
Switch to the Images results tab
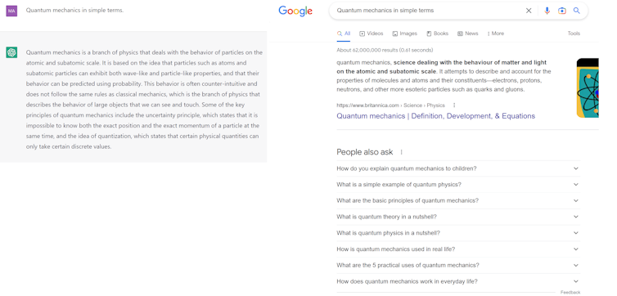click(x=404, y=34)
